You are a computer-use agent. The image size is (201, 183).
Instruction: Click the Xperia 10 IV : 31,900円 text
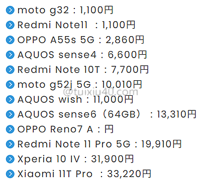(x=75, y=159)
